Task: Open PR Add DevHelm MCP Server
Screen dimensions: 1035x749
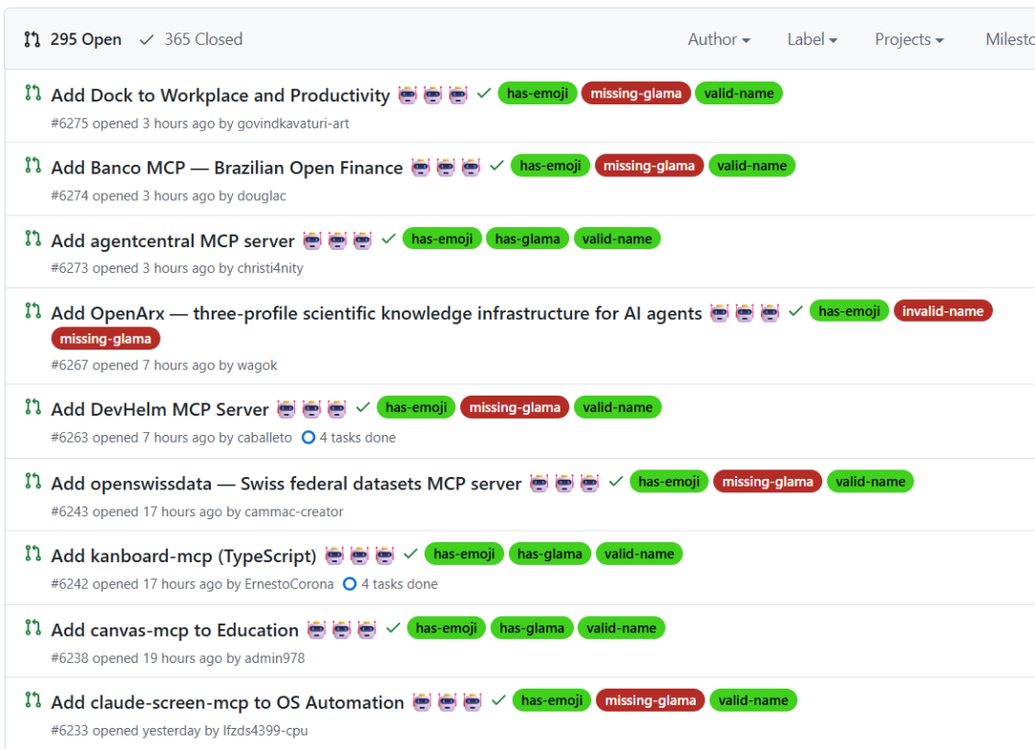Action: 160,410
